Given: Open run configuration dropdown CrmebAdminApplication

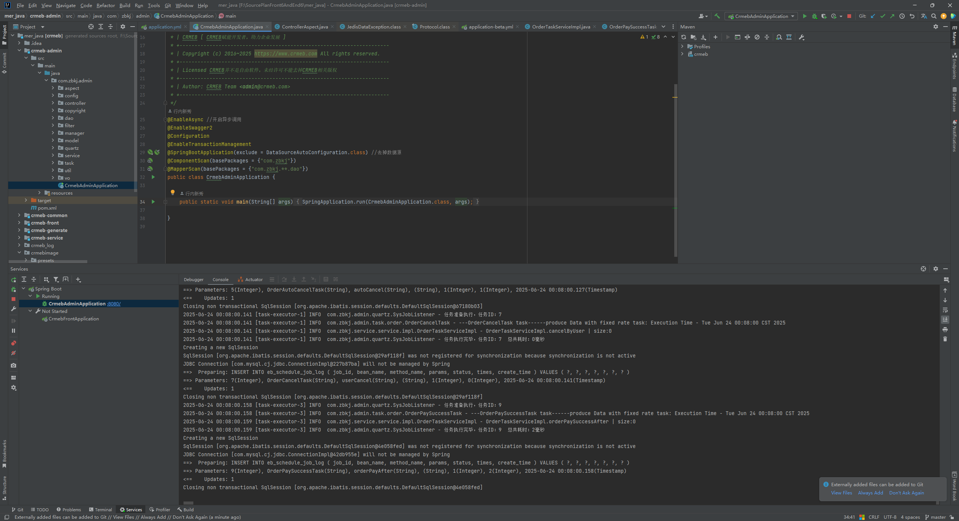Looking at the screenshot, I should [x=761, y=16].
